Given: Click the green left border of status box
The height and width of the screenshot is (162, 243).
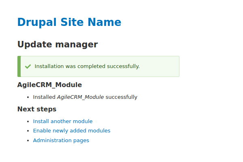Looking at the screenshot, I should [19, 66].
